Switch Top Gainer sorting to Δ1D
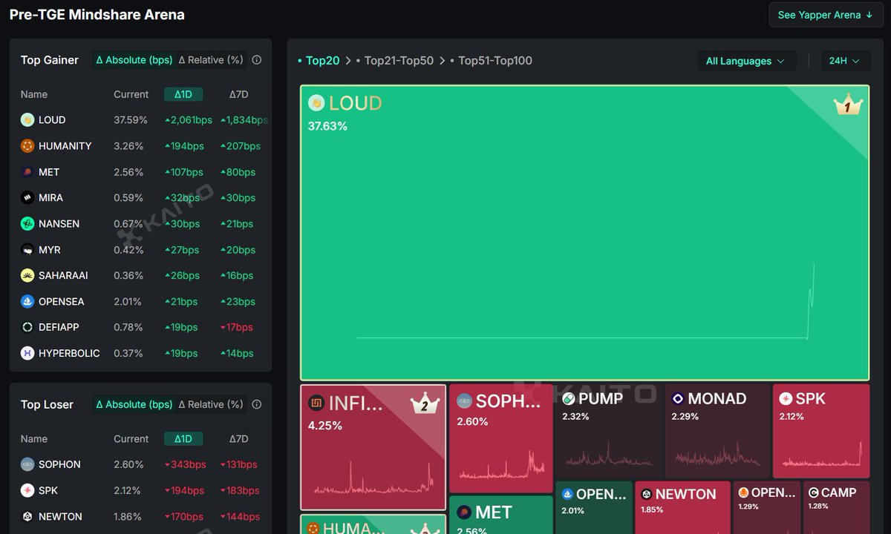Screen dimensions: 891x534 pos(183,94)
